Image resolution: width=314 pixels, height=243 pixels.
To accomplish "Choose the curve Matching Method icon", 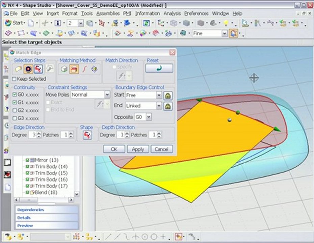I will tap(84, 69).
